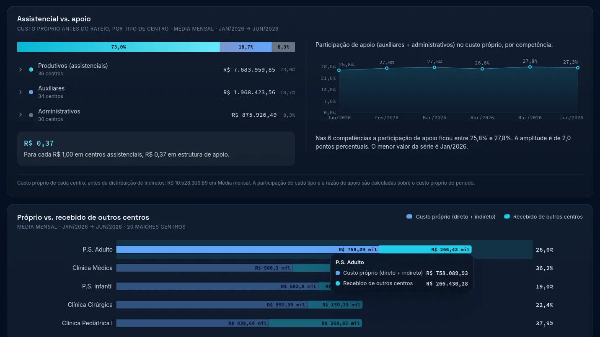Click the P.S. Adulto R$ 266,43 mil bar segment

[425, 250]
